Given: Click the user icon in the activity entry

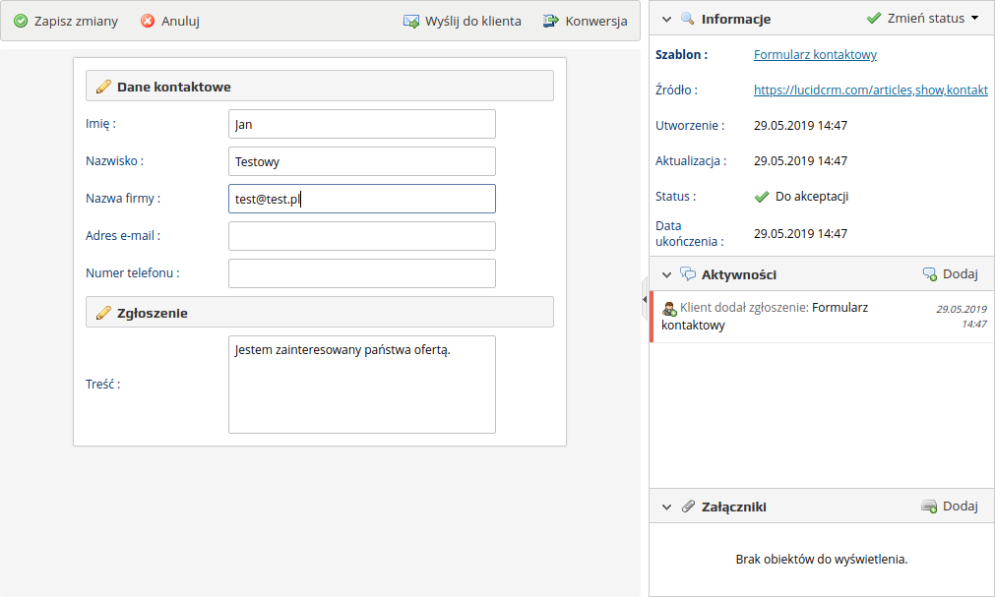Looking at the screenshot, I should 669,309.
